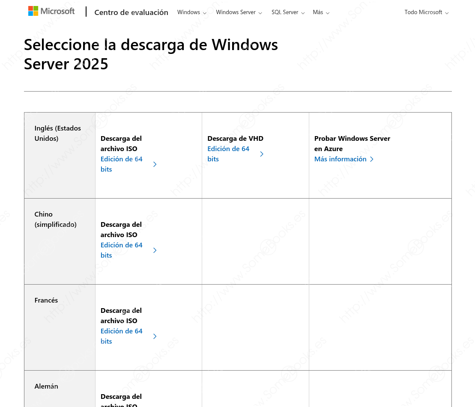The width and height of the screenshot is (475, 407).
Task: Download English ISO Edición de 64 bits
Action: pyautogui.click(x=122, y=164)
